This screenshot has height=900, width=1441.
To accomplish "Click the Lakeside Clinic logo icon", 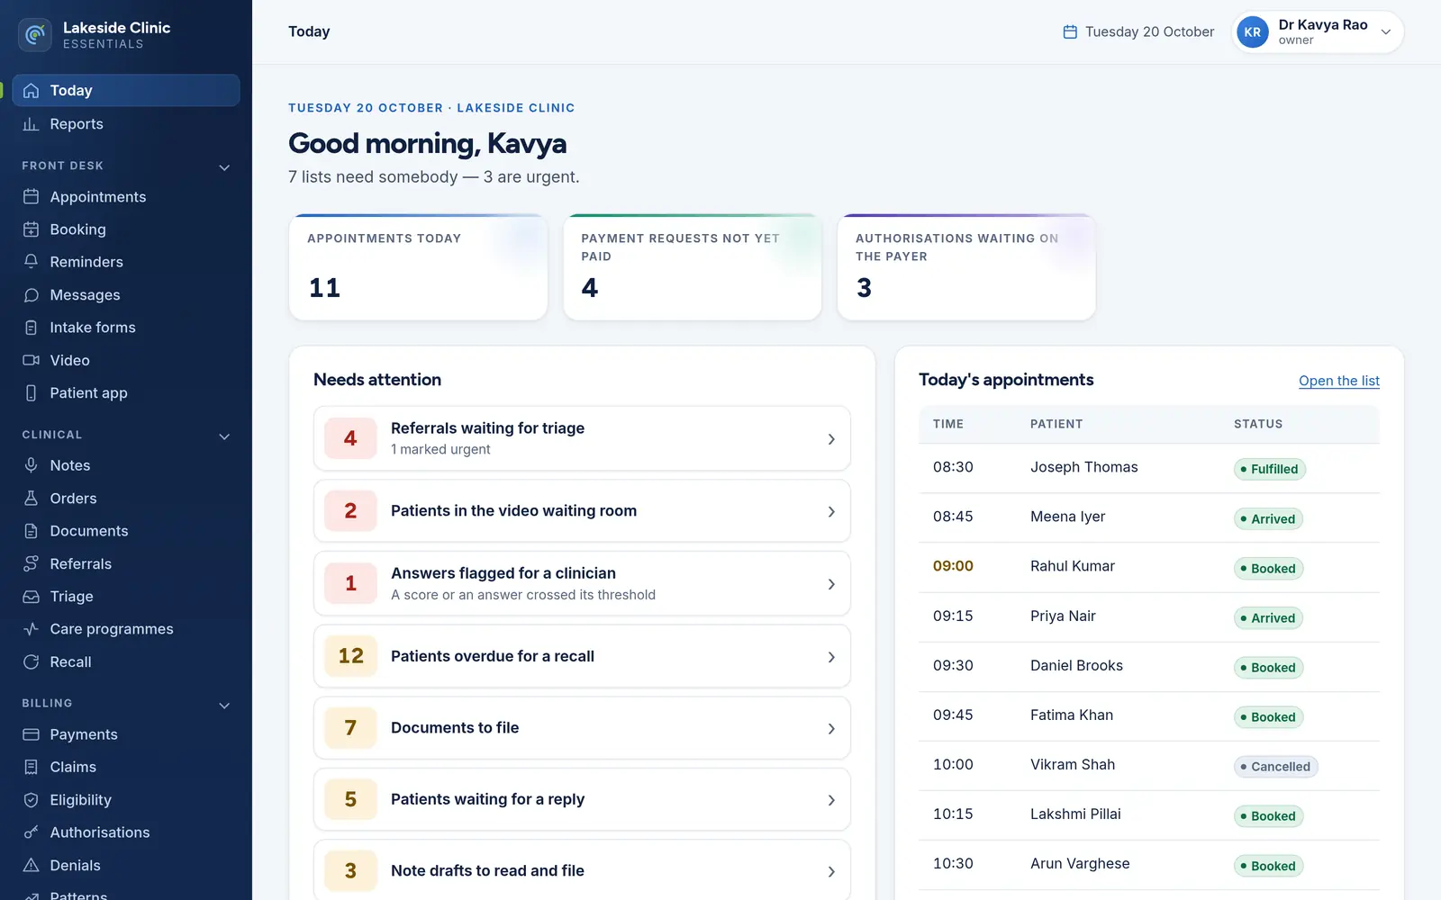I will (x=35, y=35).
